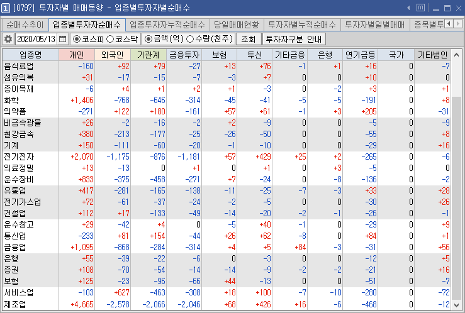Select the 철강금속 row name
The height and width of the screenshot is (313, 465).
(19, 134)
